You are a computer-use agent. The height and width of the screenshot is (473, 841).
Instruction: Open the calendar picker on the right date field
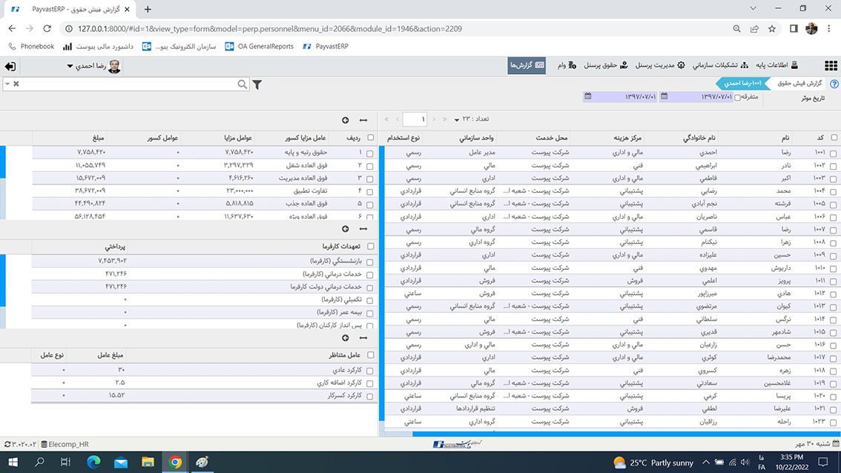click(664, 96)
